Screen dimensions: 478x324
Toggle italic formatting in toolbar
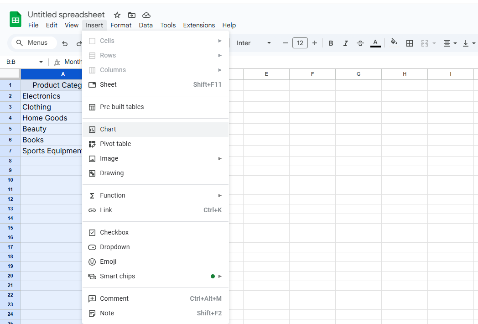346,43
